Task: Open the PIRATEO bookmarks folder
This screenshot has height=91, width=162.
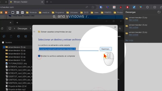Action: click(x=106, y=12)
